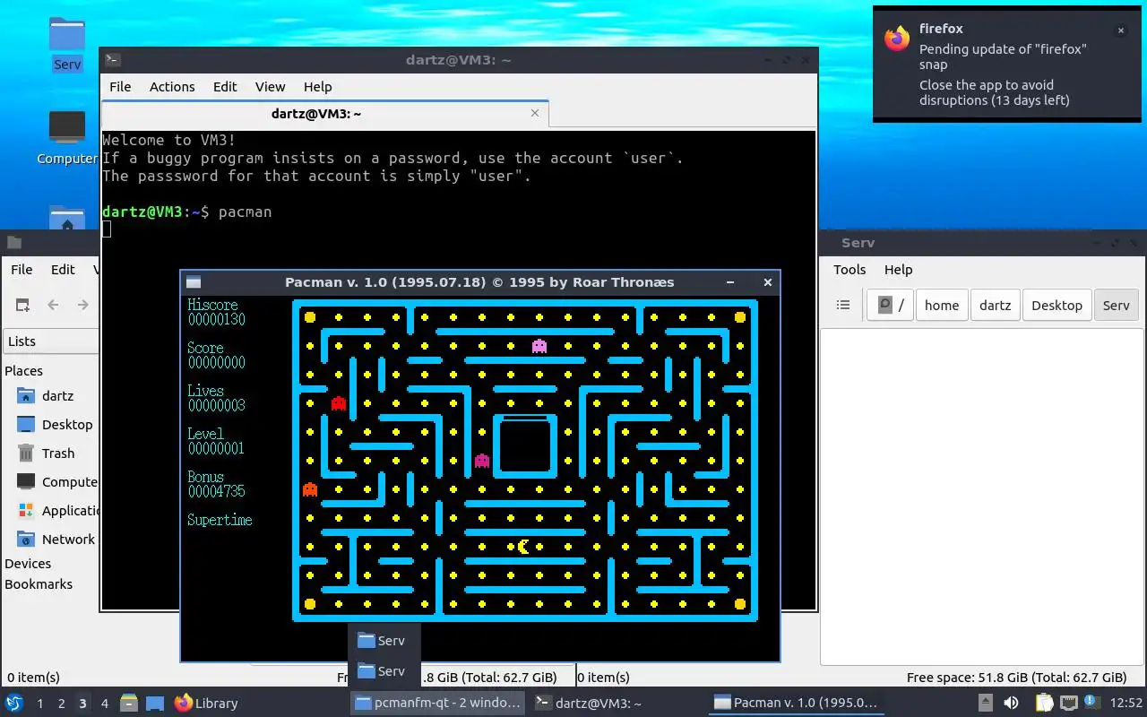Screen dimensions: 1147x717
Task: Open the Help menu in Serv window
Action: pyautogui.click(x=898, y=270)
